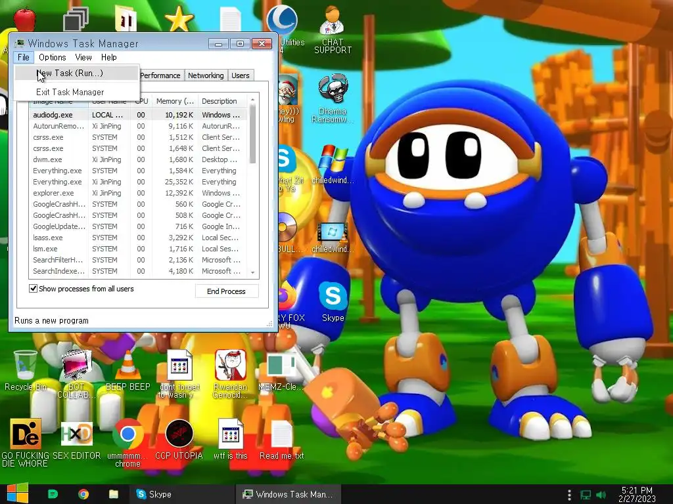Click the Windows Start button
This screenshot has width=673, height=504.
coord(16,493)
